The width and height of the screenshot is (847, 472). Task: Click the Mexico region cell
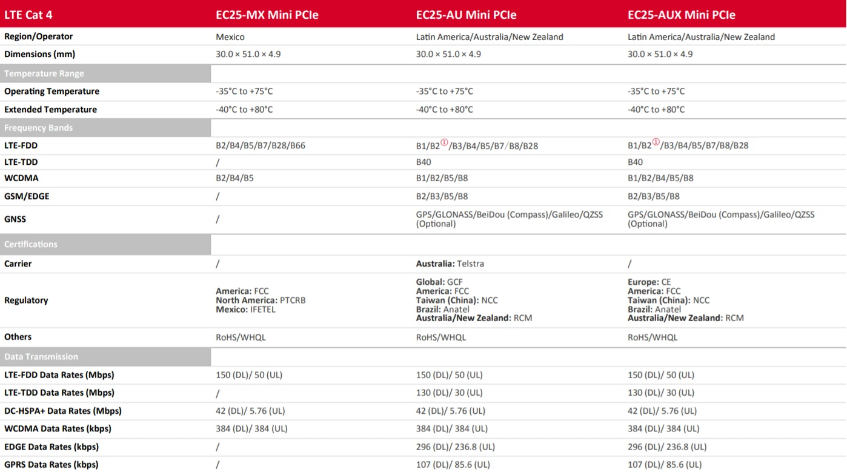230,37
